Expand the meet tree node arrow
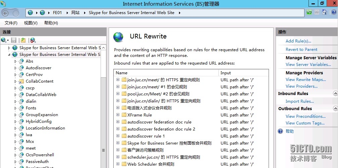Screen dimensions: 338x168 tap(15, 148)
